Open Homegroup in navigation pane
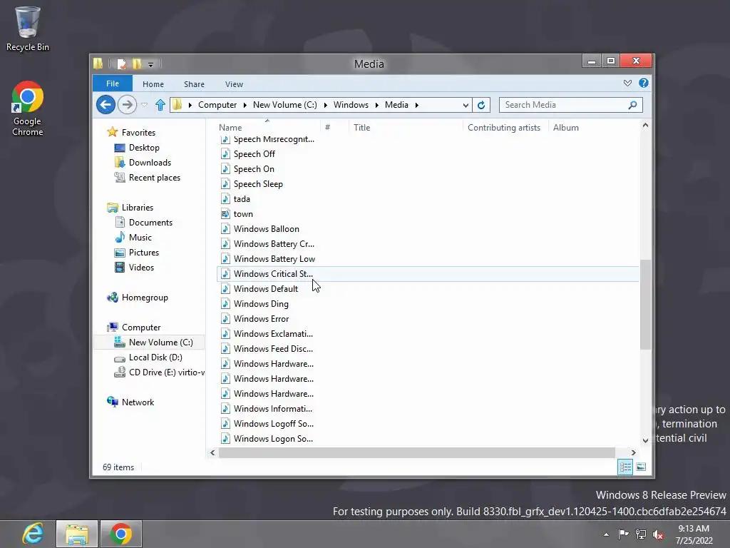Image resolution: width=730 pixels, height=548 pixels. point(138,298)
